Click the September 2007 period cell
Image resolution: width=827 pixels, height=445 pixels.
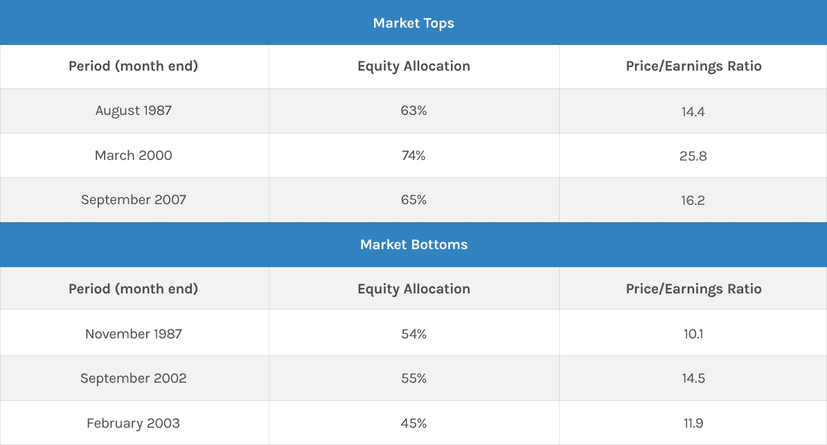point(134,200)
